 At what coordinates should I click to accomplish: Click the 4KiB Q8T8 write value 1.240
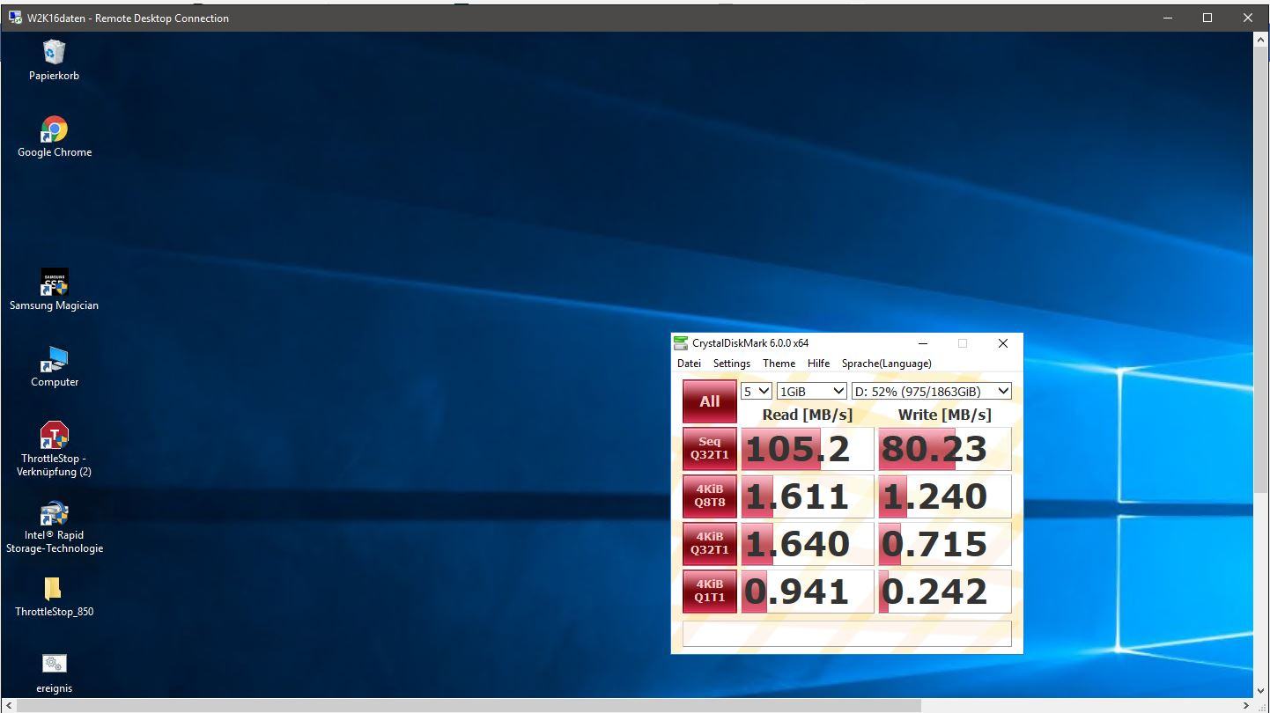944,496
